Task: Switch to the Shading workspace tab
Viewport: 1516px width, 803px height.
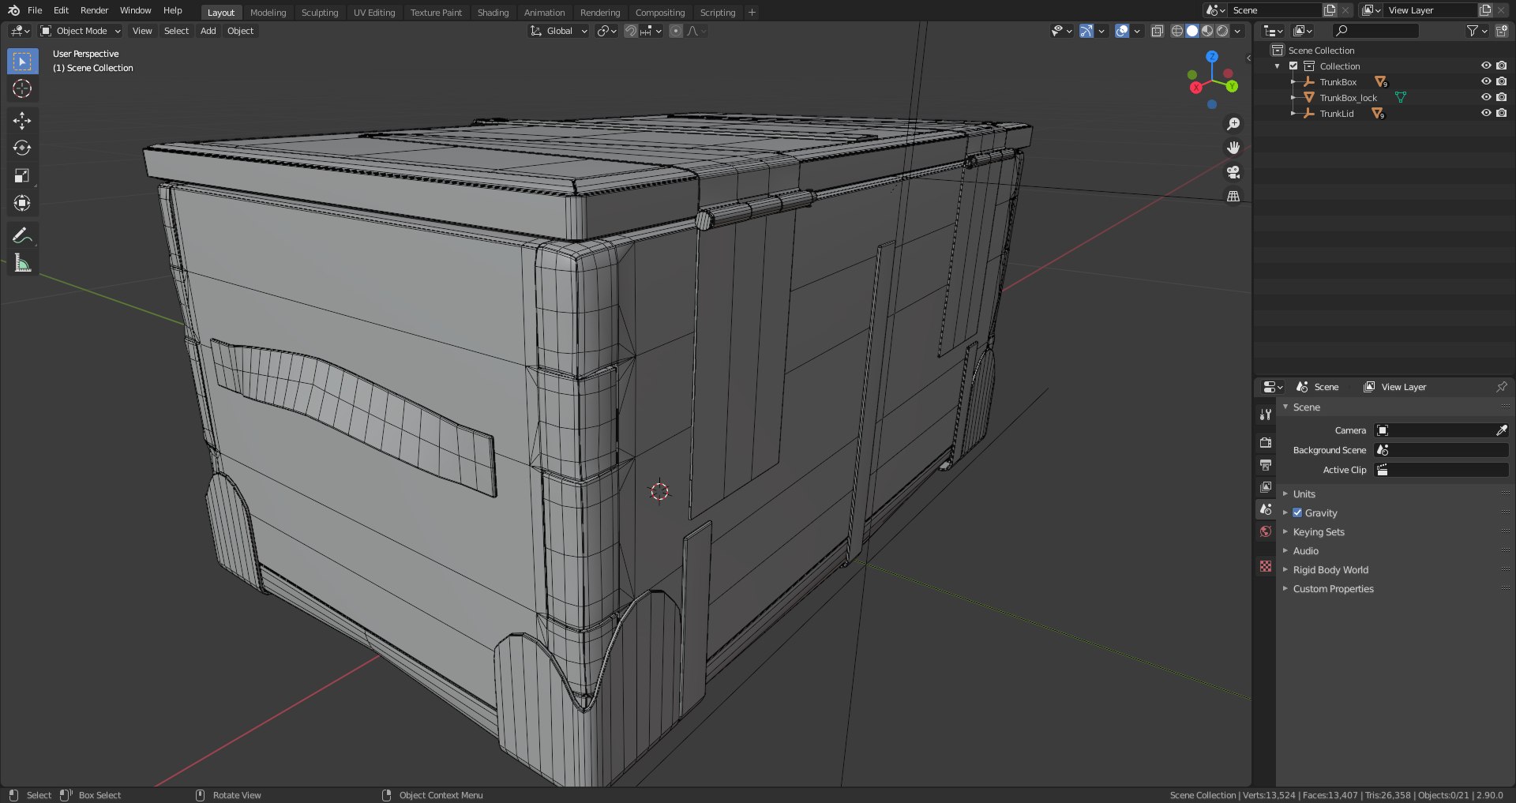Action: pos(493,13)
